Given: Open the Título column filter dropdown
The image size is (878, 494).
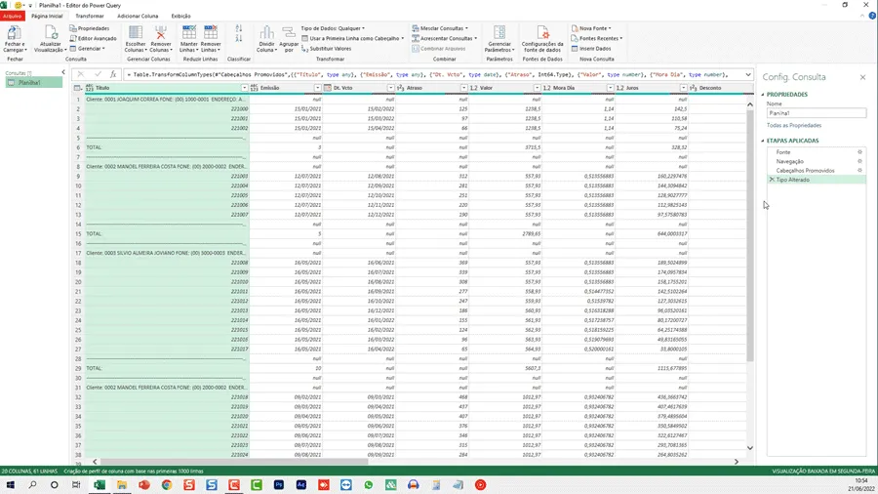Looking at the screenshot, I should point(244,88).
